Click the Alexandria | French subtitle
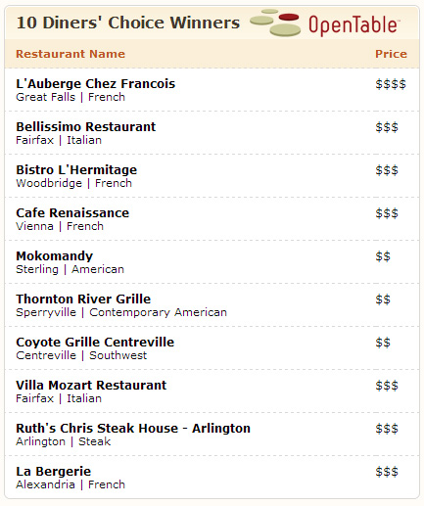 point(71,484)
